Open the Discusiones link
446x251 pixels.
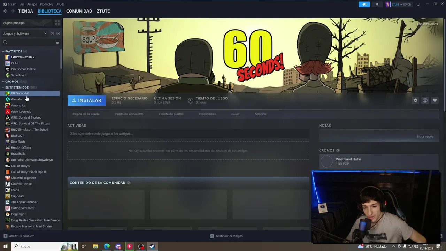click(x=207, y=114)
